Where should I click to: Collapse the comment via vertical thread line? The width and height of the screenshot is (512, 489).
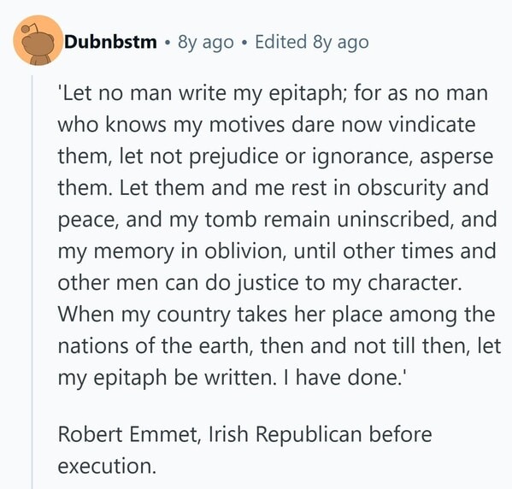point(32,282)
